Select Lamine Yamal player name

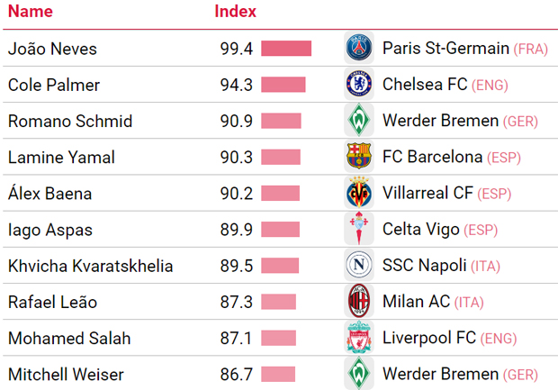point(61,157)
